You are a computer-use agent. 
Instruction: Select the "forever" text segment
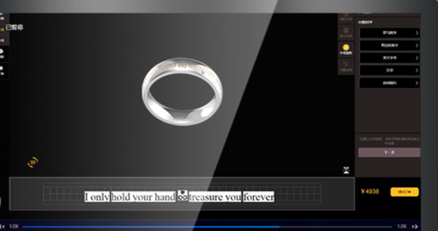click(258, 197)
